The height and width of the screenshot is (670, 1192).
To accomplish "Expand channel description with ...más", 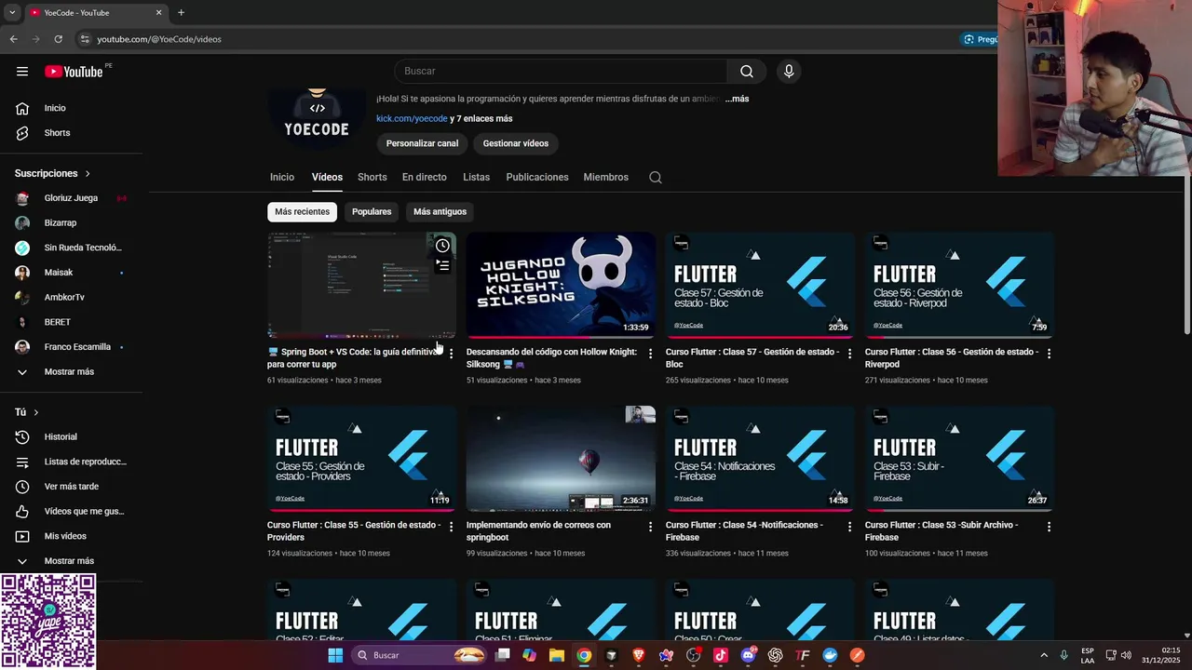I will pos(737,99).
